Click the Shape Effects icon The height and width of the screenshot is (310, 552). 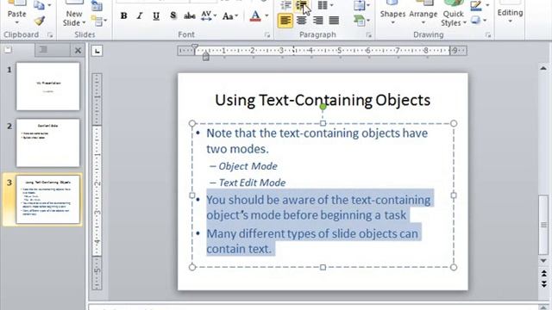pyautogui.click(x=476, y=20)
